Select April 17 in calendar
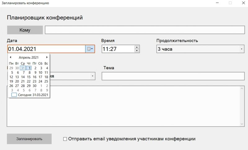The width and height of the screenshot is (248, 150). coord(40,77)
